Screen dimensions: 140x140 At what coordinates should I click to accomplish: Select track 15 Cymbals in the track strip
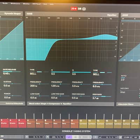click(x=110, y=124)
